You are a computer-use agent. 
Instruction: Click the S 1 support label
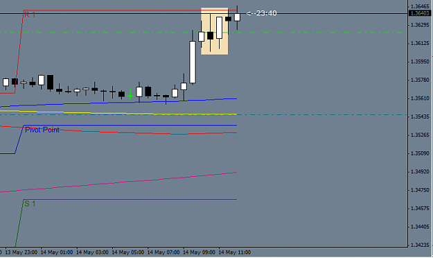30,204
